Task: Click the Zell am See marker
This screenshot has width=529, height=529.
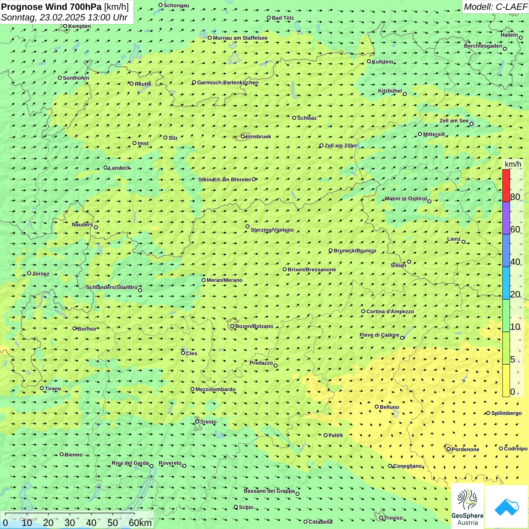Action: point(471,124)
